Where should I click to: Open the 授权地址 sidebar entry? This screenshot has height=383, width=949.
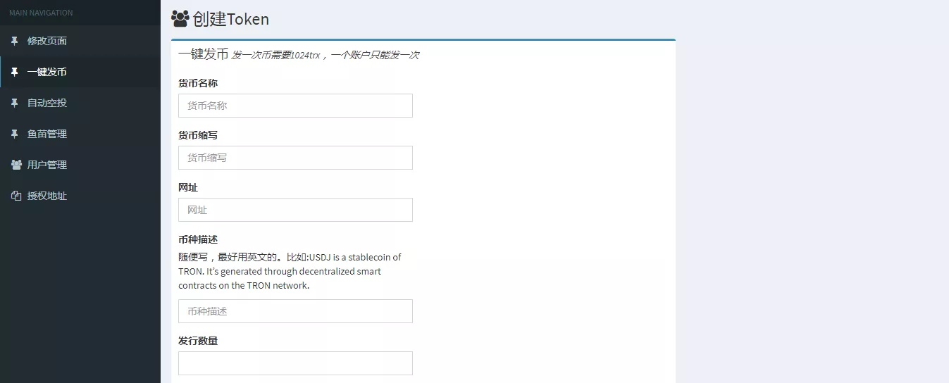pyautogui.click(x=47, y=196)
